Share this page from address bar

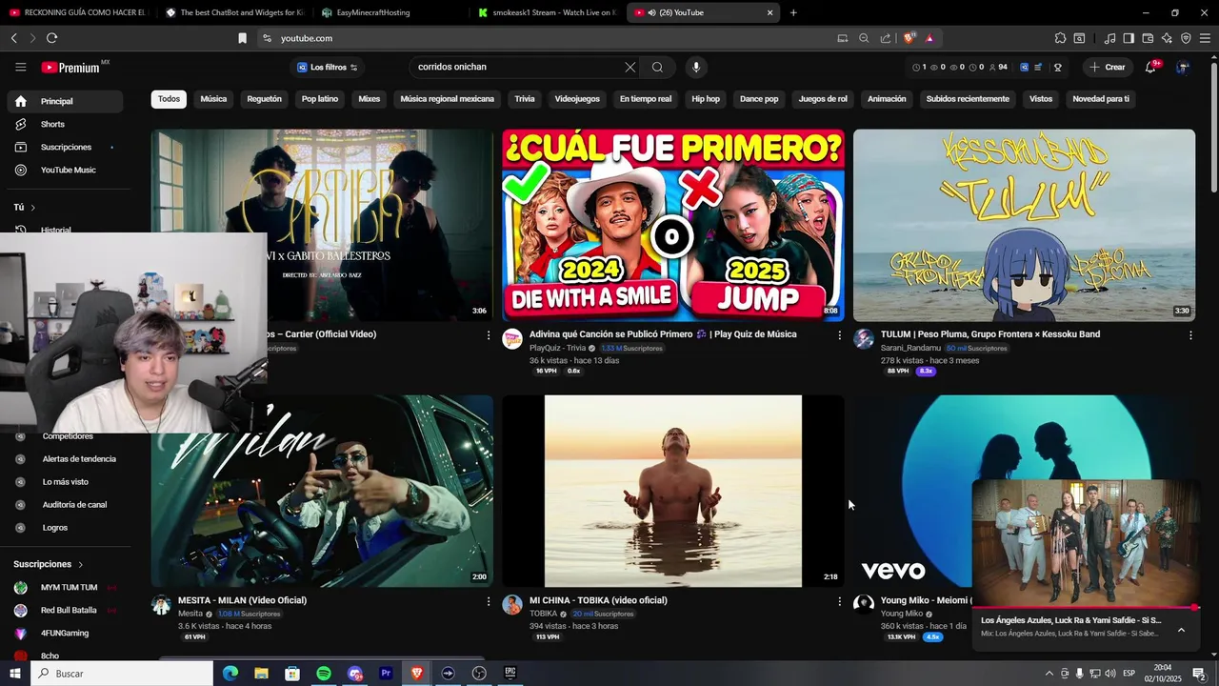click(886, 38)
